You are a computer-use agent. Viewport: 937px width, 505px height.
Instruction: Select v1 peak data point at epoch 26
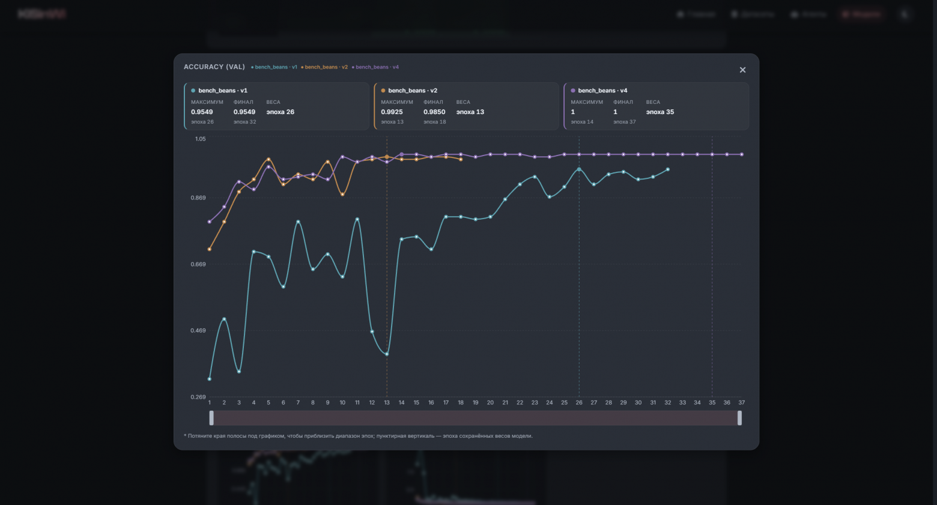pyautogui.click(x=579, y=169)
